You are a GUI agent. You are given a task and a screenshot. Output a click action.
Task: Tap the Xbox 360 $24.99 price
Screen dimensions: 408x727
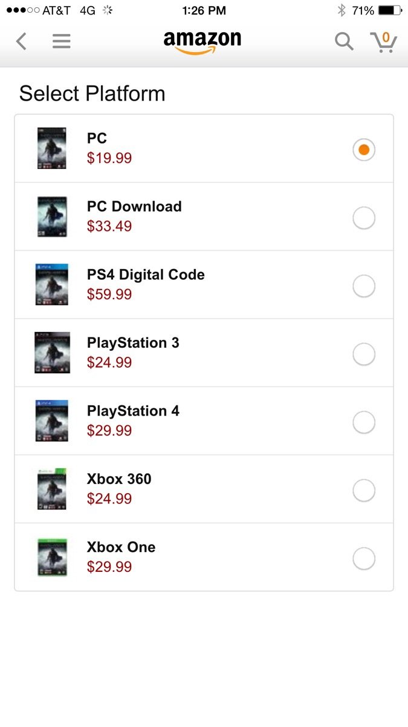click(109, 499)
